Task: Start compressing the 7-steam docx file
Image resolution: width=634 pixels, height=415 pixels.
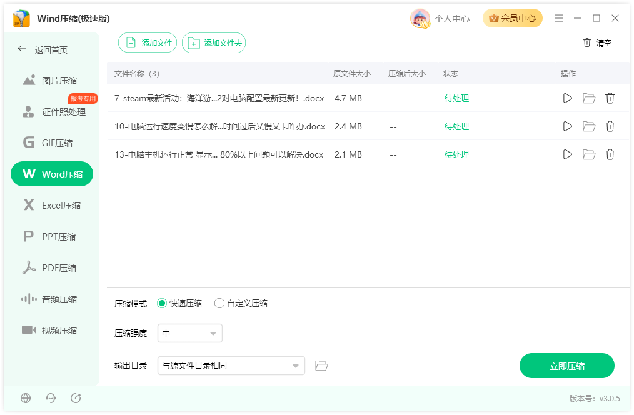Action: coord(567,98)
